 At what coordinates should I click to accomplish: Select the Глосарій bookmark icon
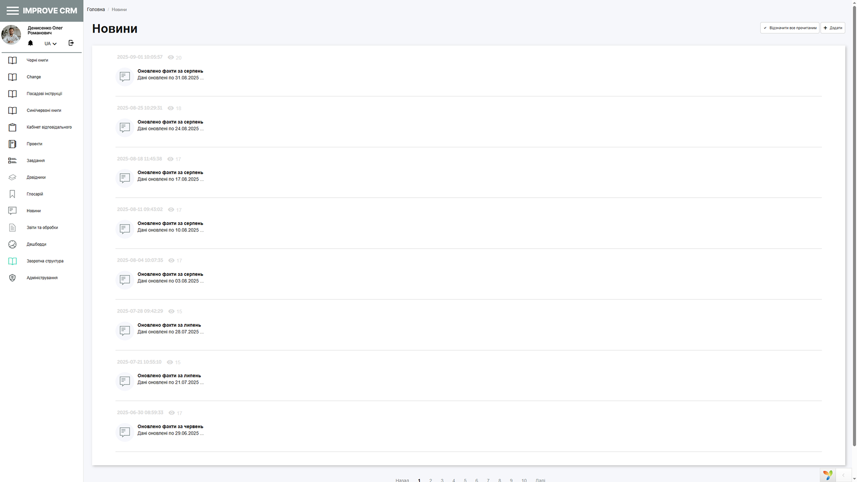(12, 194)
